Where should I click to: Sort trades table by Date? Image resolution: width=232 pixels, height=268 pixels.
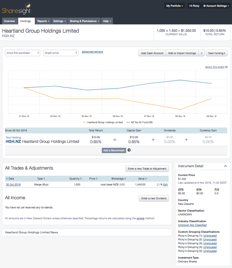coord(10,179)
